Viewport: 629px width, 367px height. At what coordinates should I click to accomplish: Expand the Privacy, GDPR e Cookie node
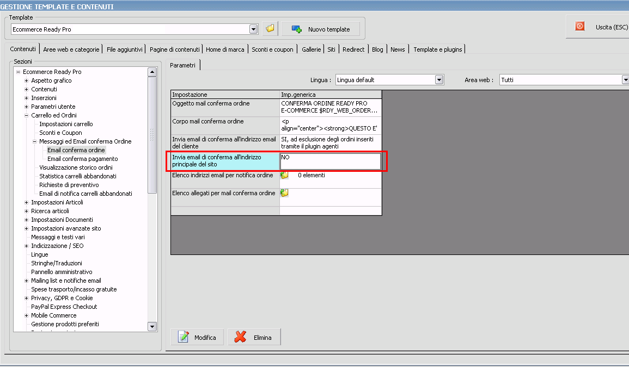tap(27, 298)
